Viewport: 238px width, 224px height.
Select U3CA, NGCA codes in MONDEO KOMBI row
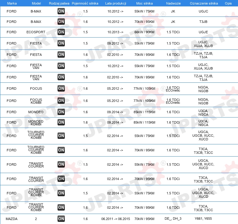pos(203,123)
